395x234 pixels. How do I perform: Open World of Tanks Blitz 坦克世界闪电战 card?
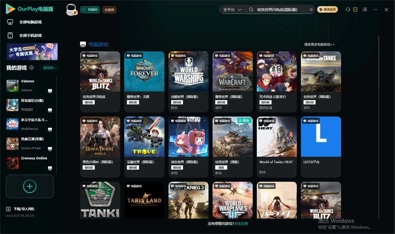(x=100, y=82)
